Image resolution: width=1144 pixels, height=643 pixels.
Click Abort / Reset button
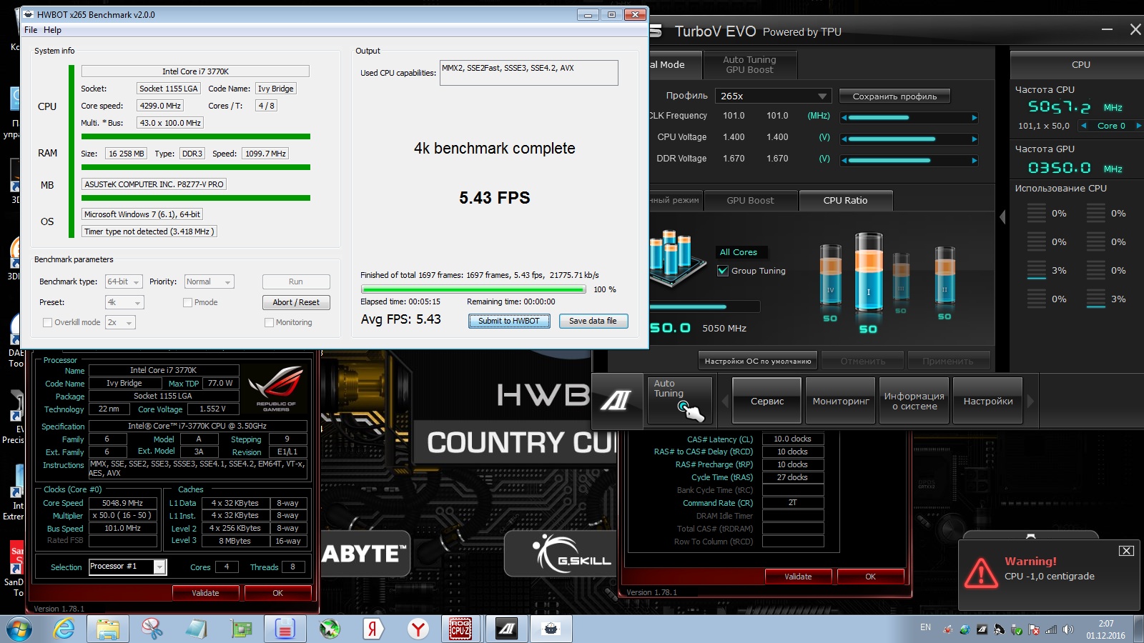coord(296,302)
